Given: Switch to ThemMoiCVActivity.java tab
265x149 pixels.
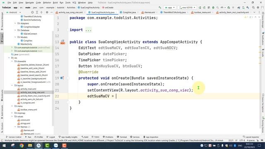Looking at the screenshot, I should pos(173,12).
